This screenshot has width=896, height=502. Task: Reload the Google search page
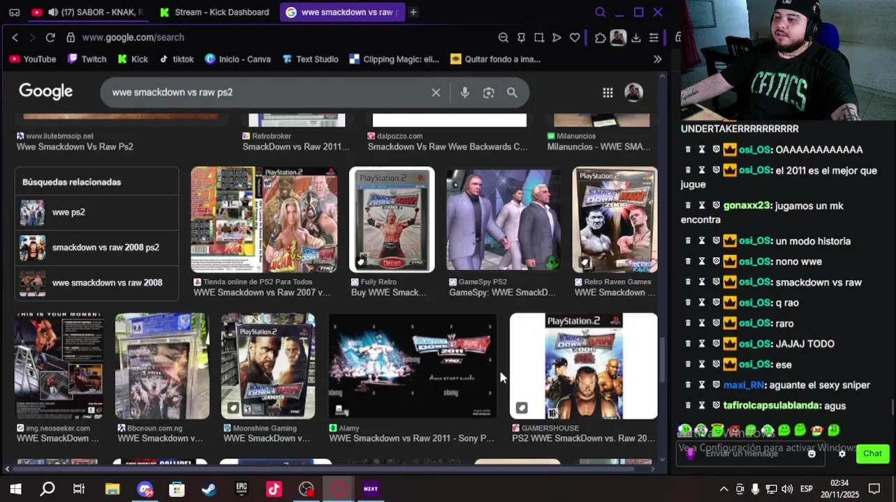click(50, 38)
